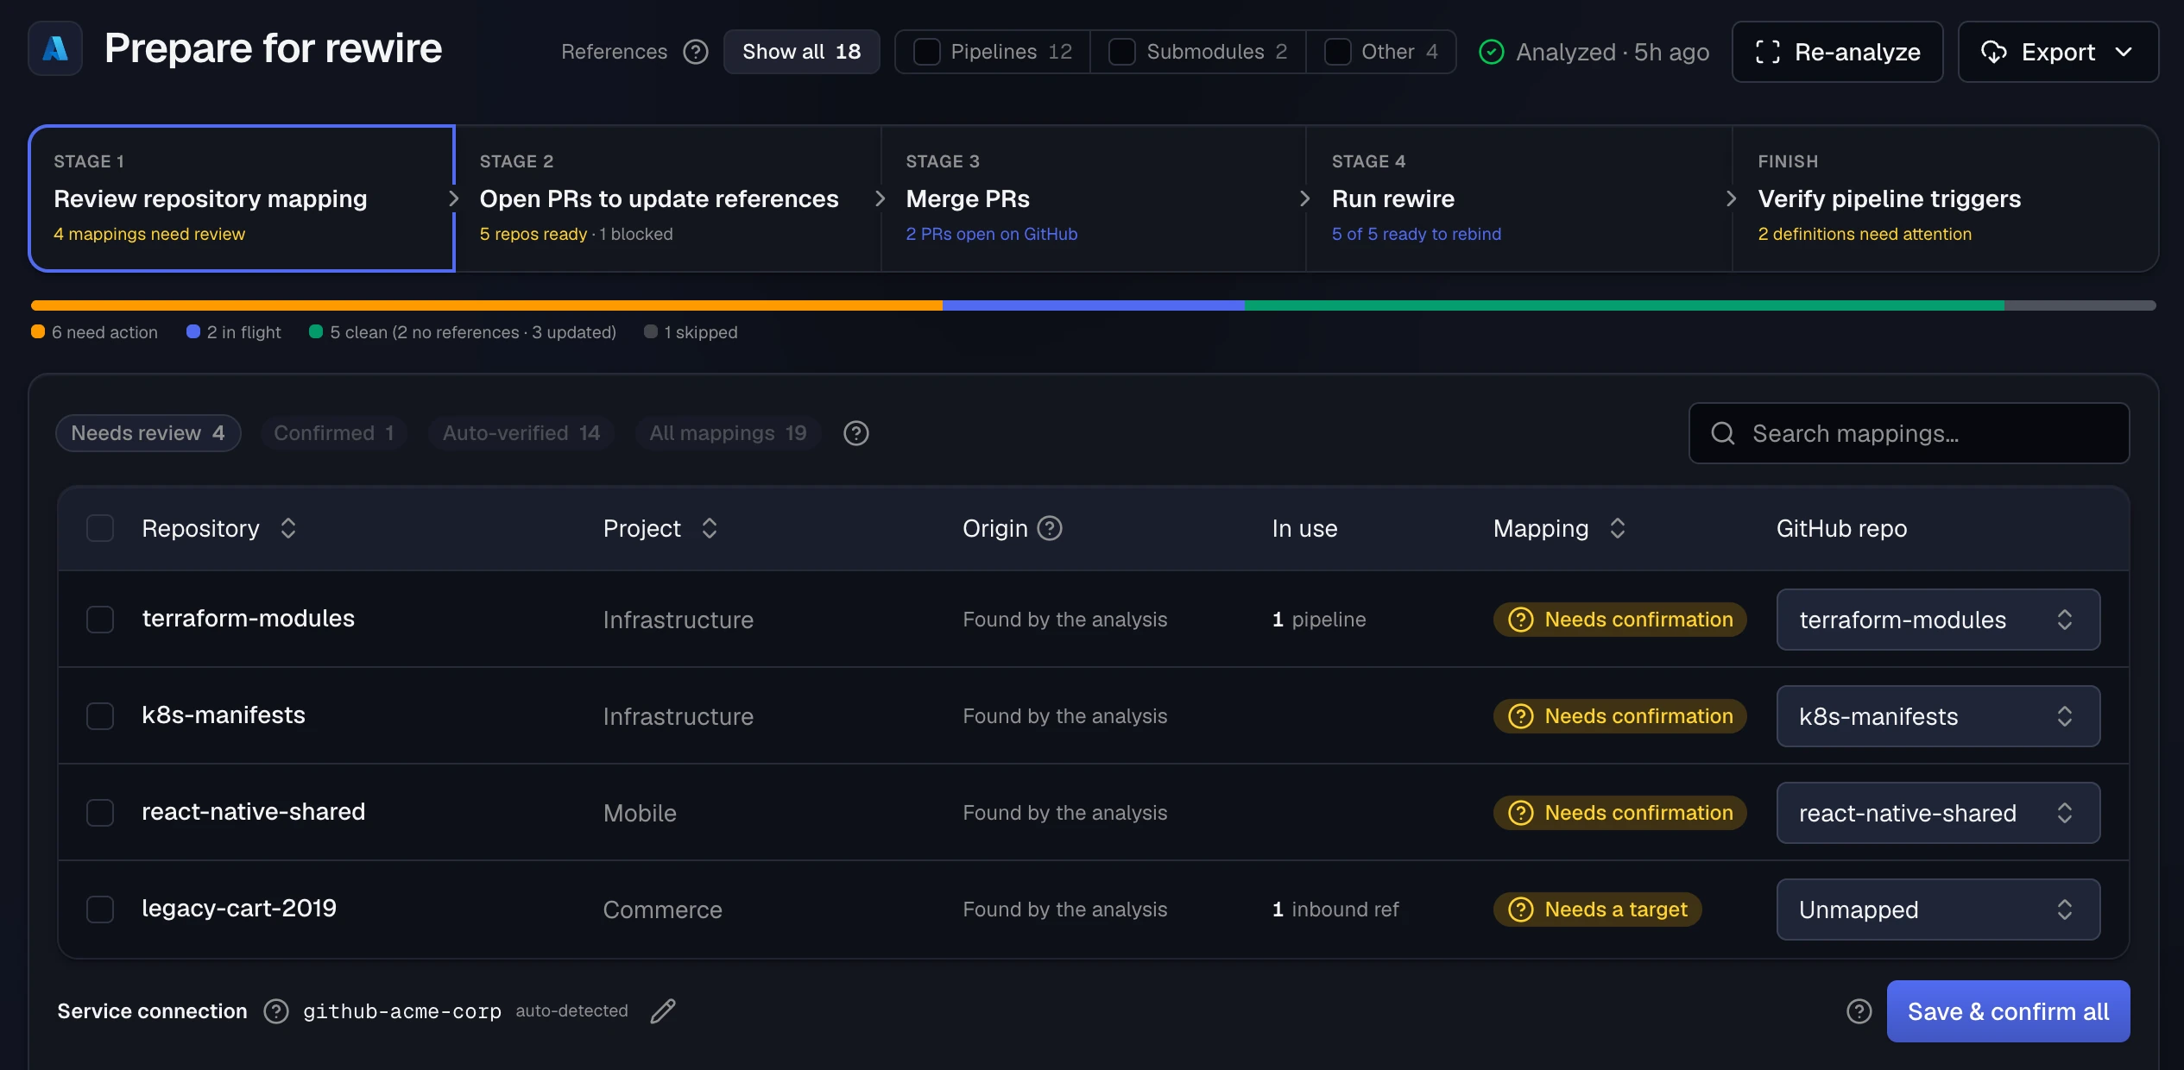Select the Needs review 4 tab
This screenshot has height=1070, width=2184.
148,433
